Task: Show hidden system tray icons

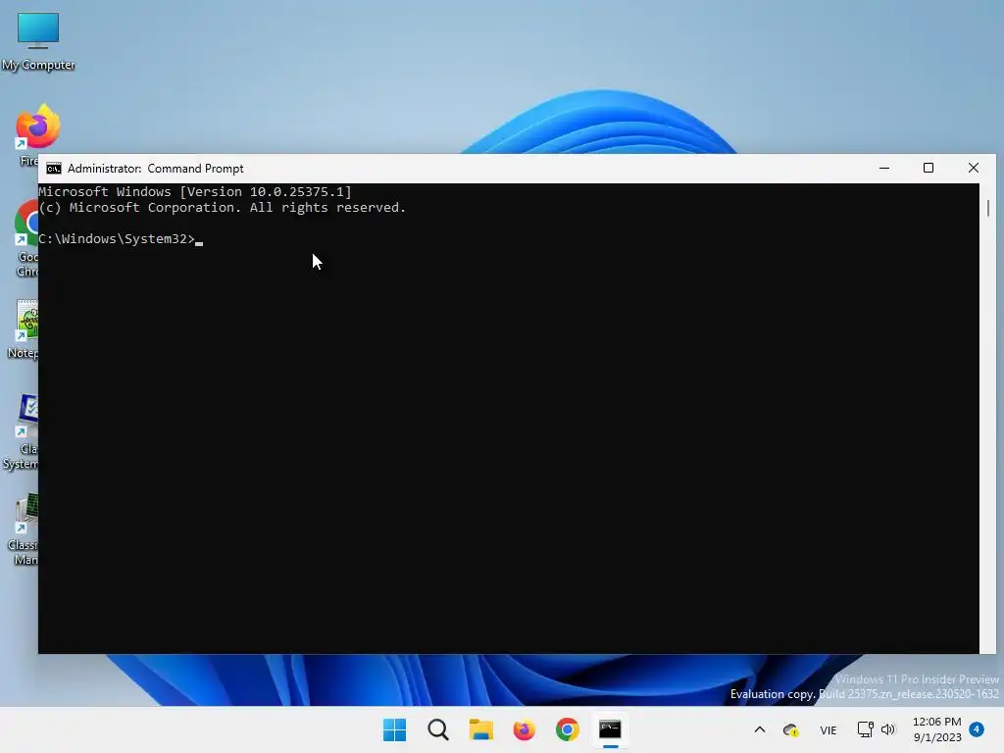Action: coord(760,729)
